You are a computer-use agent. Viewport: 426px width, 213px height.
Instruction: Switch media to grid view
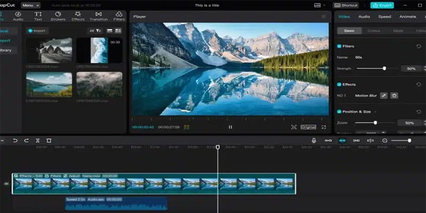(x=118, y=31)
